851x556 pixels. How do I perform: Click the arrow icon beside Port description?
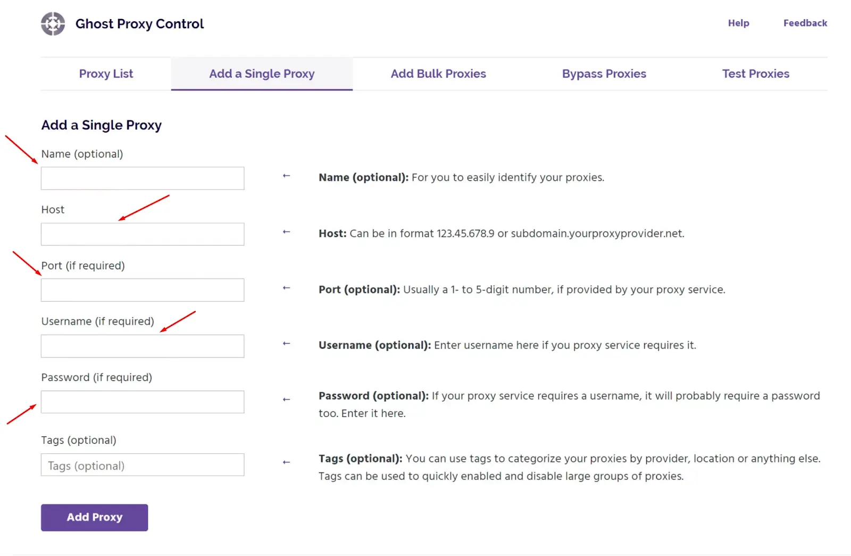[286, 288]
